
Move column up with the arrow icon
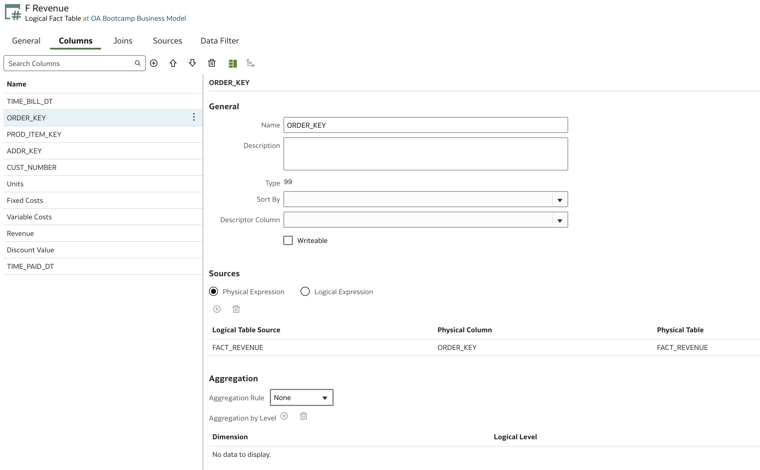coord(173,63)
